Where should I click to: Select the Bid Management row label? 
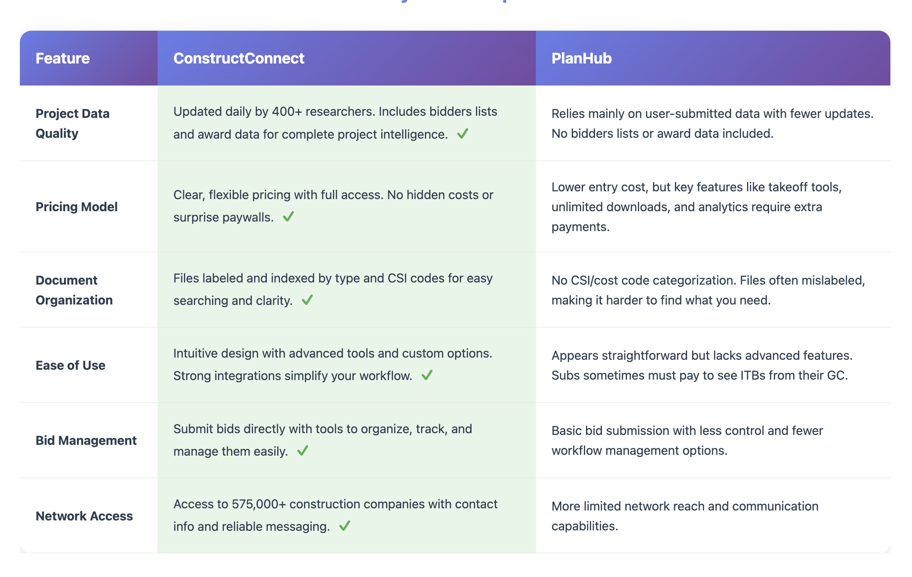click(86, 441)
